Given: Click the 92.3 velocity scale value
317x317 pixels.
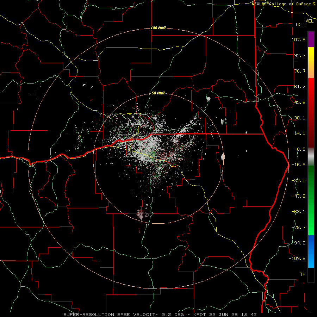Looking at the screenshot, I should (x=300, y=55).
